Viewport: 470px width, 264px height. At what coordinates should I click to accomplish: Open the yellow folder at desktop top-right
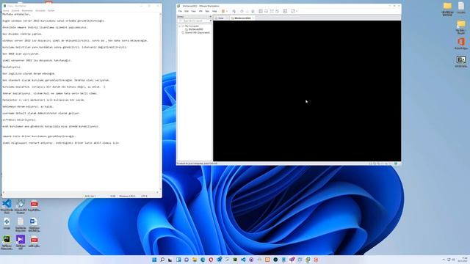(447, 8)
